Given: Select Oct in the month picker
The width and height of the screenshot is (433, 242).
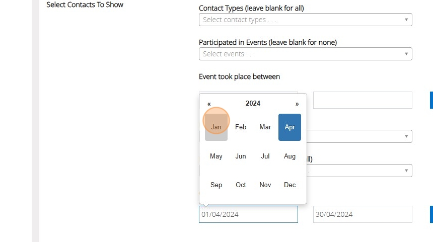Looking at the screenshot, I should [x=241, y=185].
